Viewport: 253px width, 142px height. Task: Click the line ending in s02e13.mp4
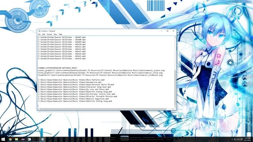[62, 52]
